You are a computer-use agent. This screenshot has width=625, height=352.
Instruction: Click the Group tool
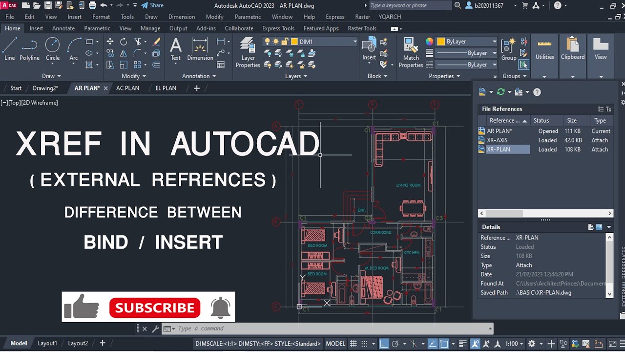point(509,49)
